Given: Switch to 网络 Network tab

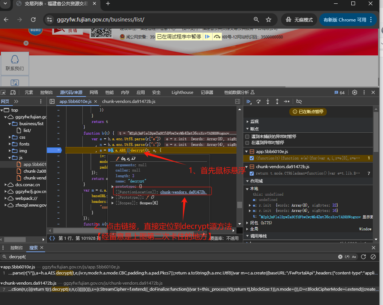Looking at the screenshot, I should coord(94,92).
